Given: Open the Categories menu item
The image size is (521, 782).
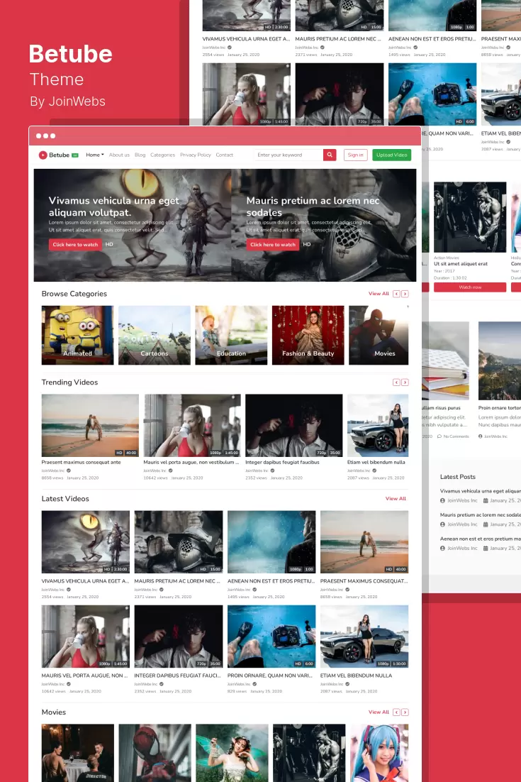Looking at the screenshot, I should [162, 155].
